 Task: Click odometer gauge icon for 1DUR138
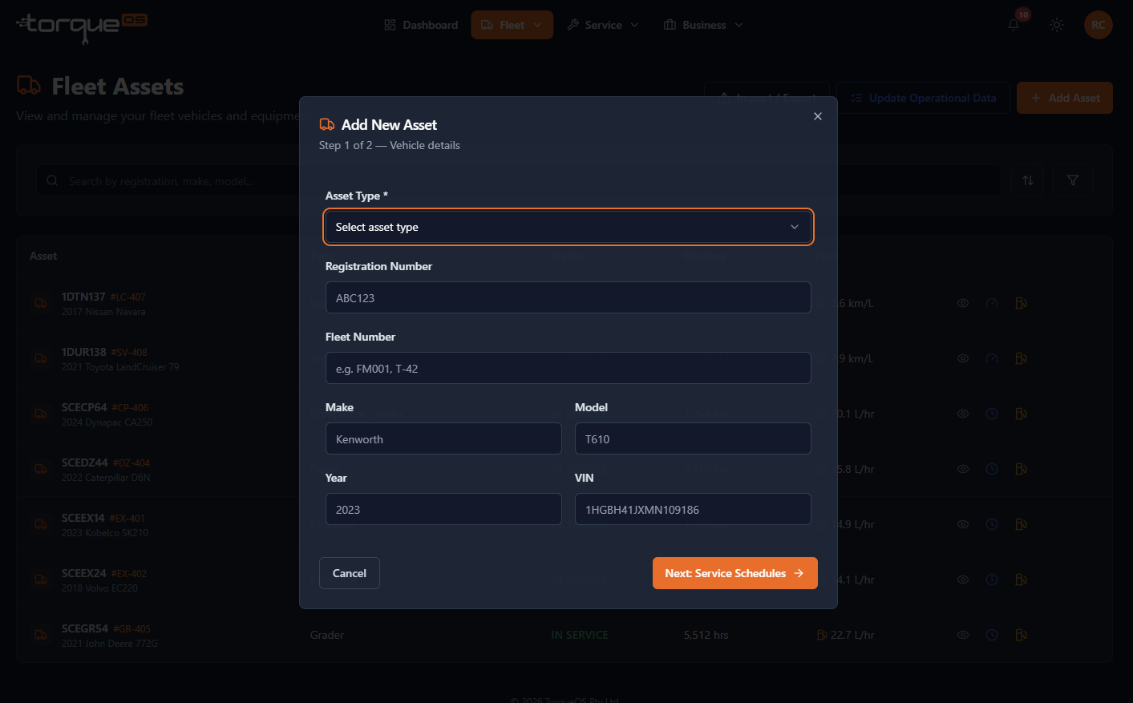pos(992,358)
